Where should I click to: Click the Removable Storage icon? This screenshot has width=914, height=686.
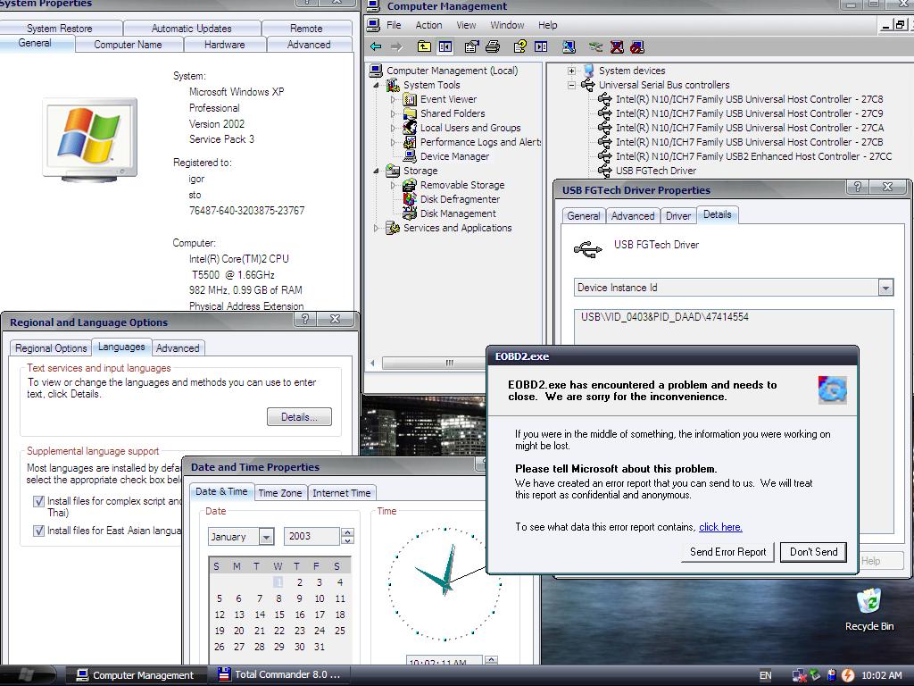click(410, 185)
